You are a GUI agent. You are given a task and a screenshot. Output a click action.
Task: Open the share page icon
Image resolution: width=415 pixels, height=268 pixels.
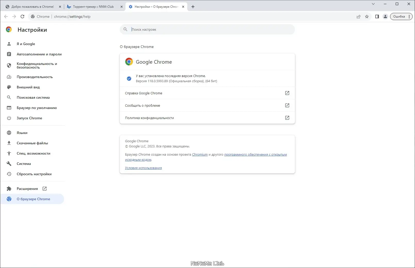[x=358, y=16]
